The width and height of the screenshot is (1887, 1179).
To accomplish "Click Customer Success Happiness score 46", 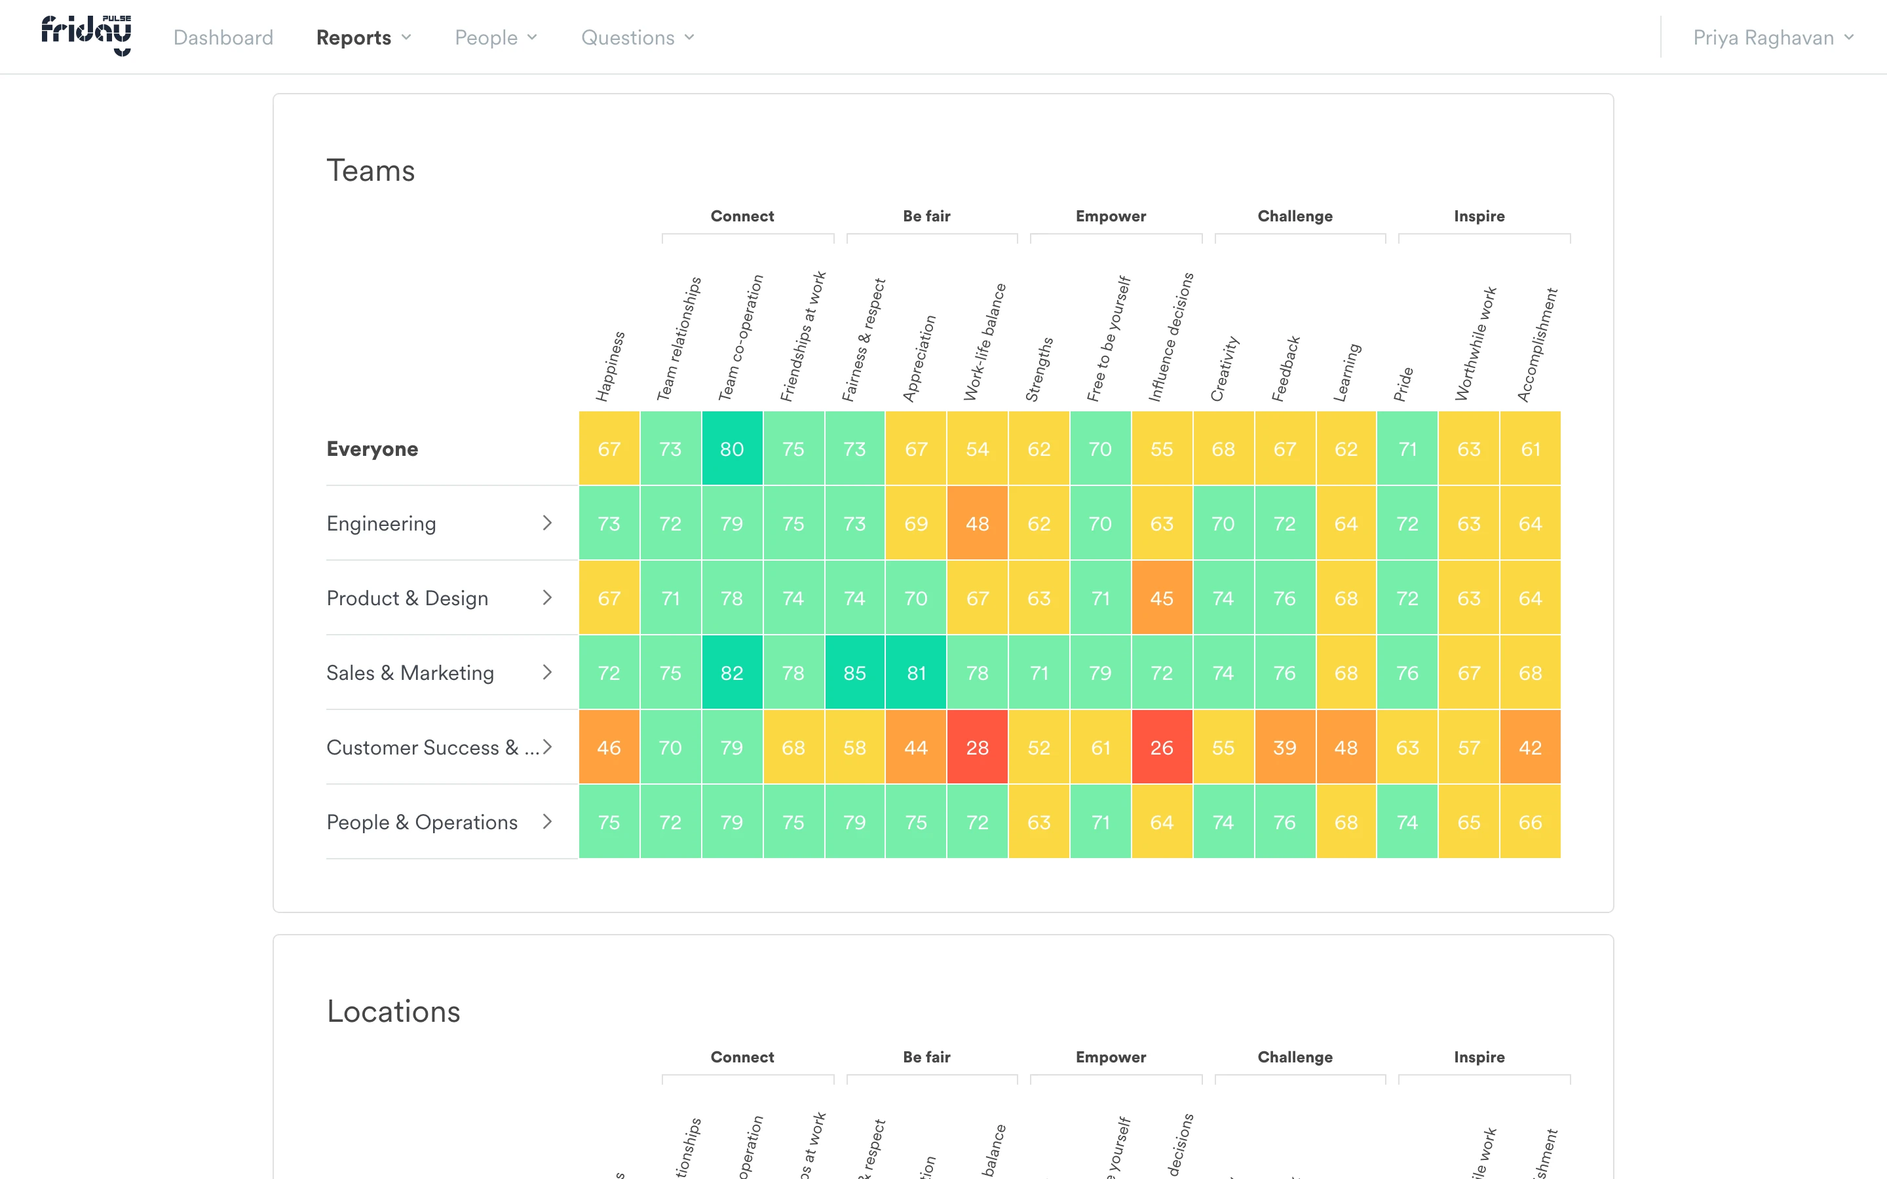I will tap(609, 748).
